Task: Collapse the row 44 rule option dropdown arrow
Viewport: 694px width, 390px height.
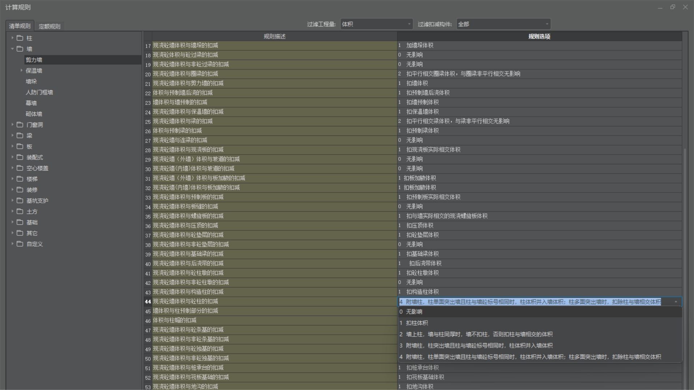Action: (676, 302)
